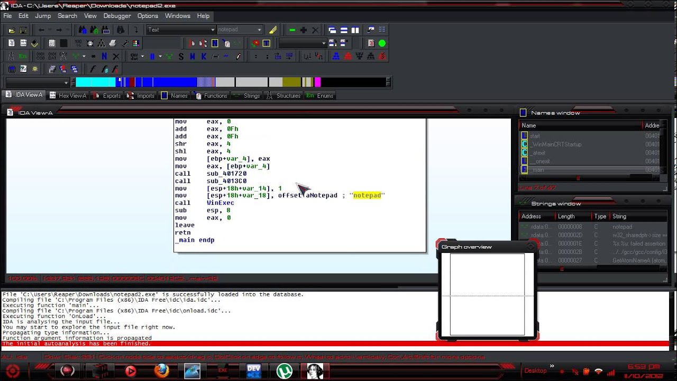Image resolution: width=677 pixels, height=381 pixels.
Task: Click the cascade windows icon
Action: (x=332, y=30)
